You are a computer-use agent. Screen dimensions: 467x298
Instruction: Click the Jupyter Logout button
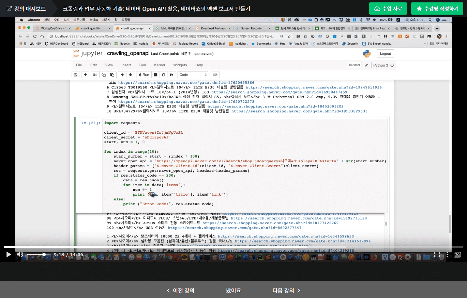tap(386, 53)
